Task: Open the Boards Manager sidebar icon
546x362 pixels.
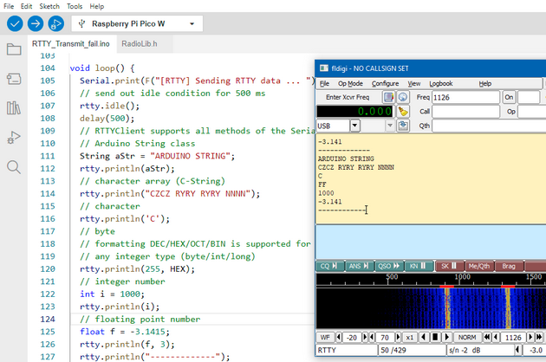Action: [14, 79]
